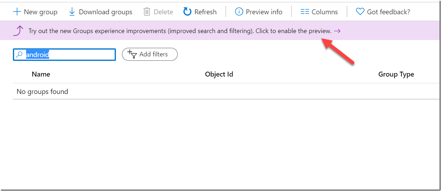Select the Download groups text label
Screen dimensions: 441x191
pyautogui.click(x=105, y=12)
